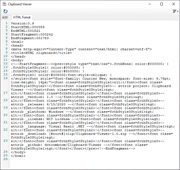Viewport: 180px width, 170px height.
Task: Switch to the RTF tab
Action: (x=5, y=18)
